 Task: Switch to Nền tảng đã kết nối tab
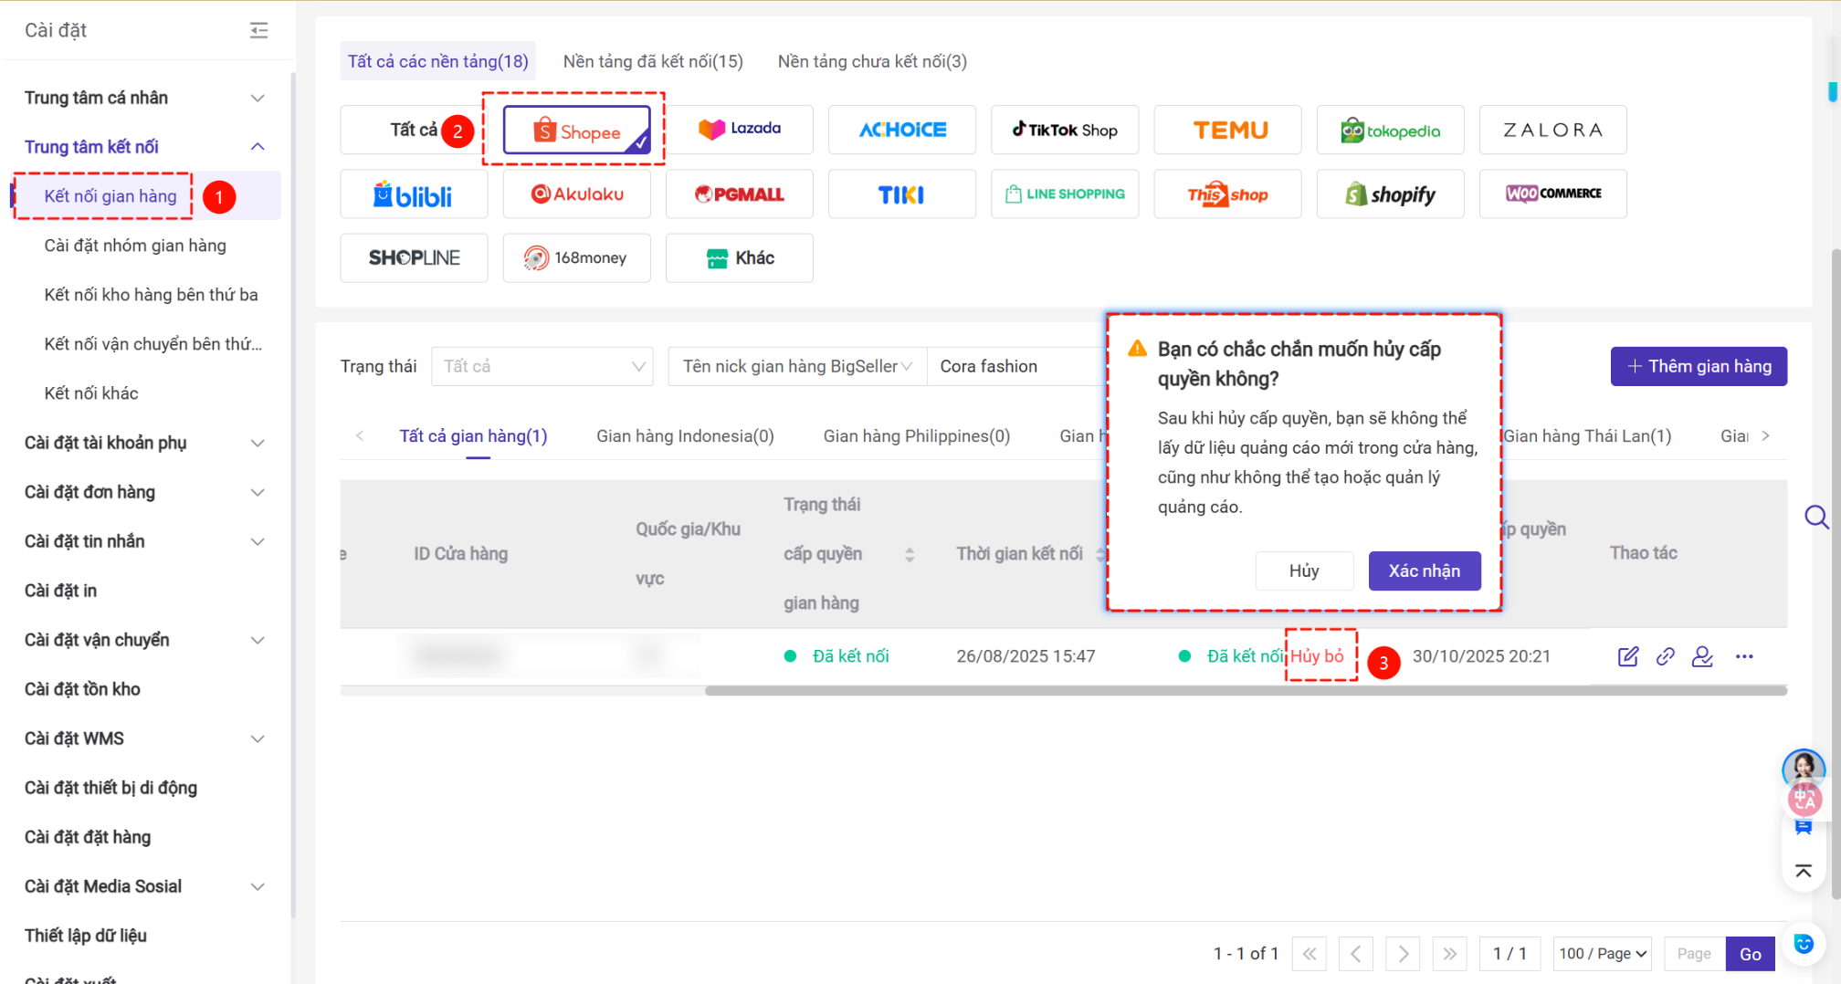click(x=653, y=61)
